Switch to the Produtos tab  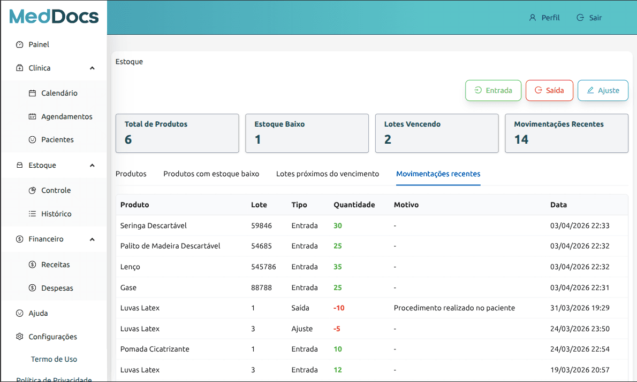click(x=131, y=173)
